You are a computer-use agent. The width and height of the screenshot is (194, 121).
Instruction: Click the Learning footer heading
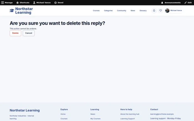(95, 109)
